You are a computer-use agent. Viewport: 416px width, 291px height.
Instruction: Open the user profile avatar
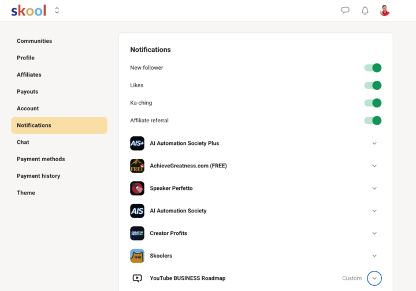[x=385, y=10]
